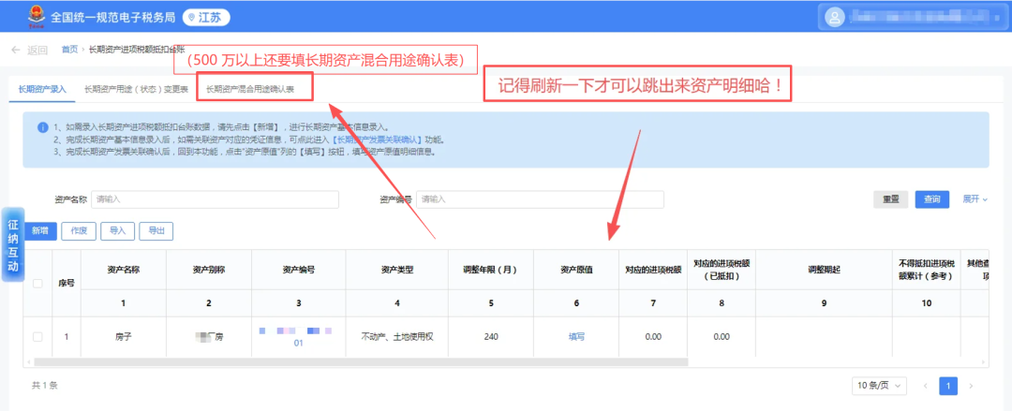Open the 10条/页 page size dropdown
The width and height of the screenshot is (1012, 411).
coord(878,386)
